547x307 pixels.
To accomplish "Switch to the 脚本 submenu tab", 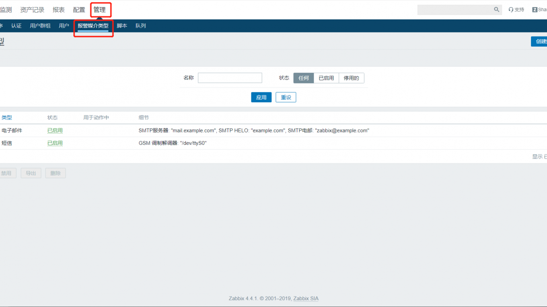I will coord(122,26).
